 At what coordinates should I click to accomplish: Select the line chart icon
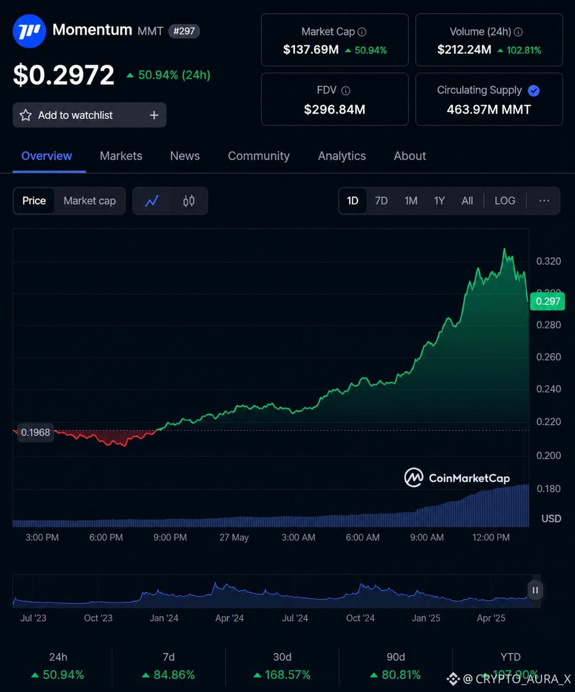pos(152,201)
